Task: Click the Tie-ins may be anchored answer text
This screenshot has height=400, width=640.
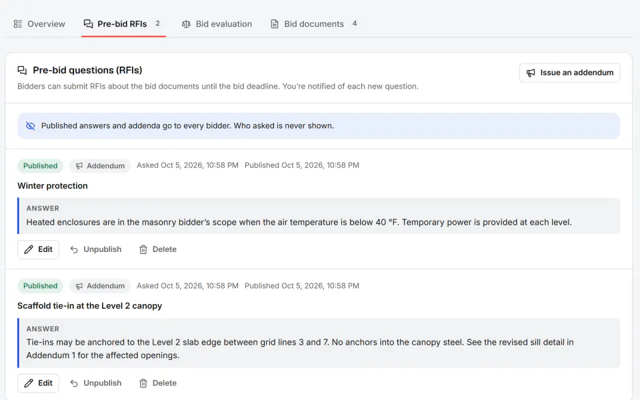Action: pyautogui.click(x=300, y=349)
